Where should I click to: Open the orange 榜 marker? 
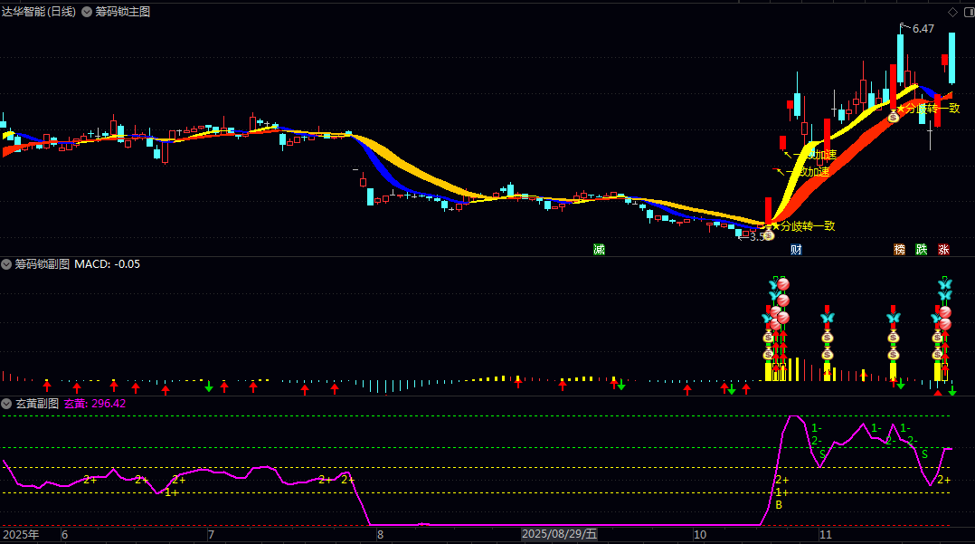(899, 250)
